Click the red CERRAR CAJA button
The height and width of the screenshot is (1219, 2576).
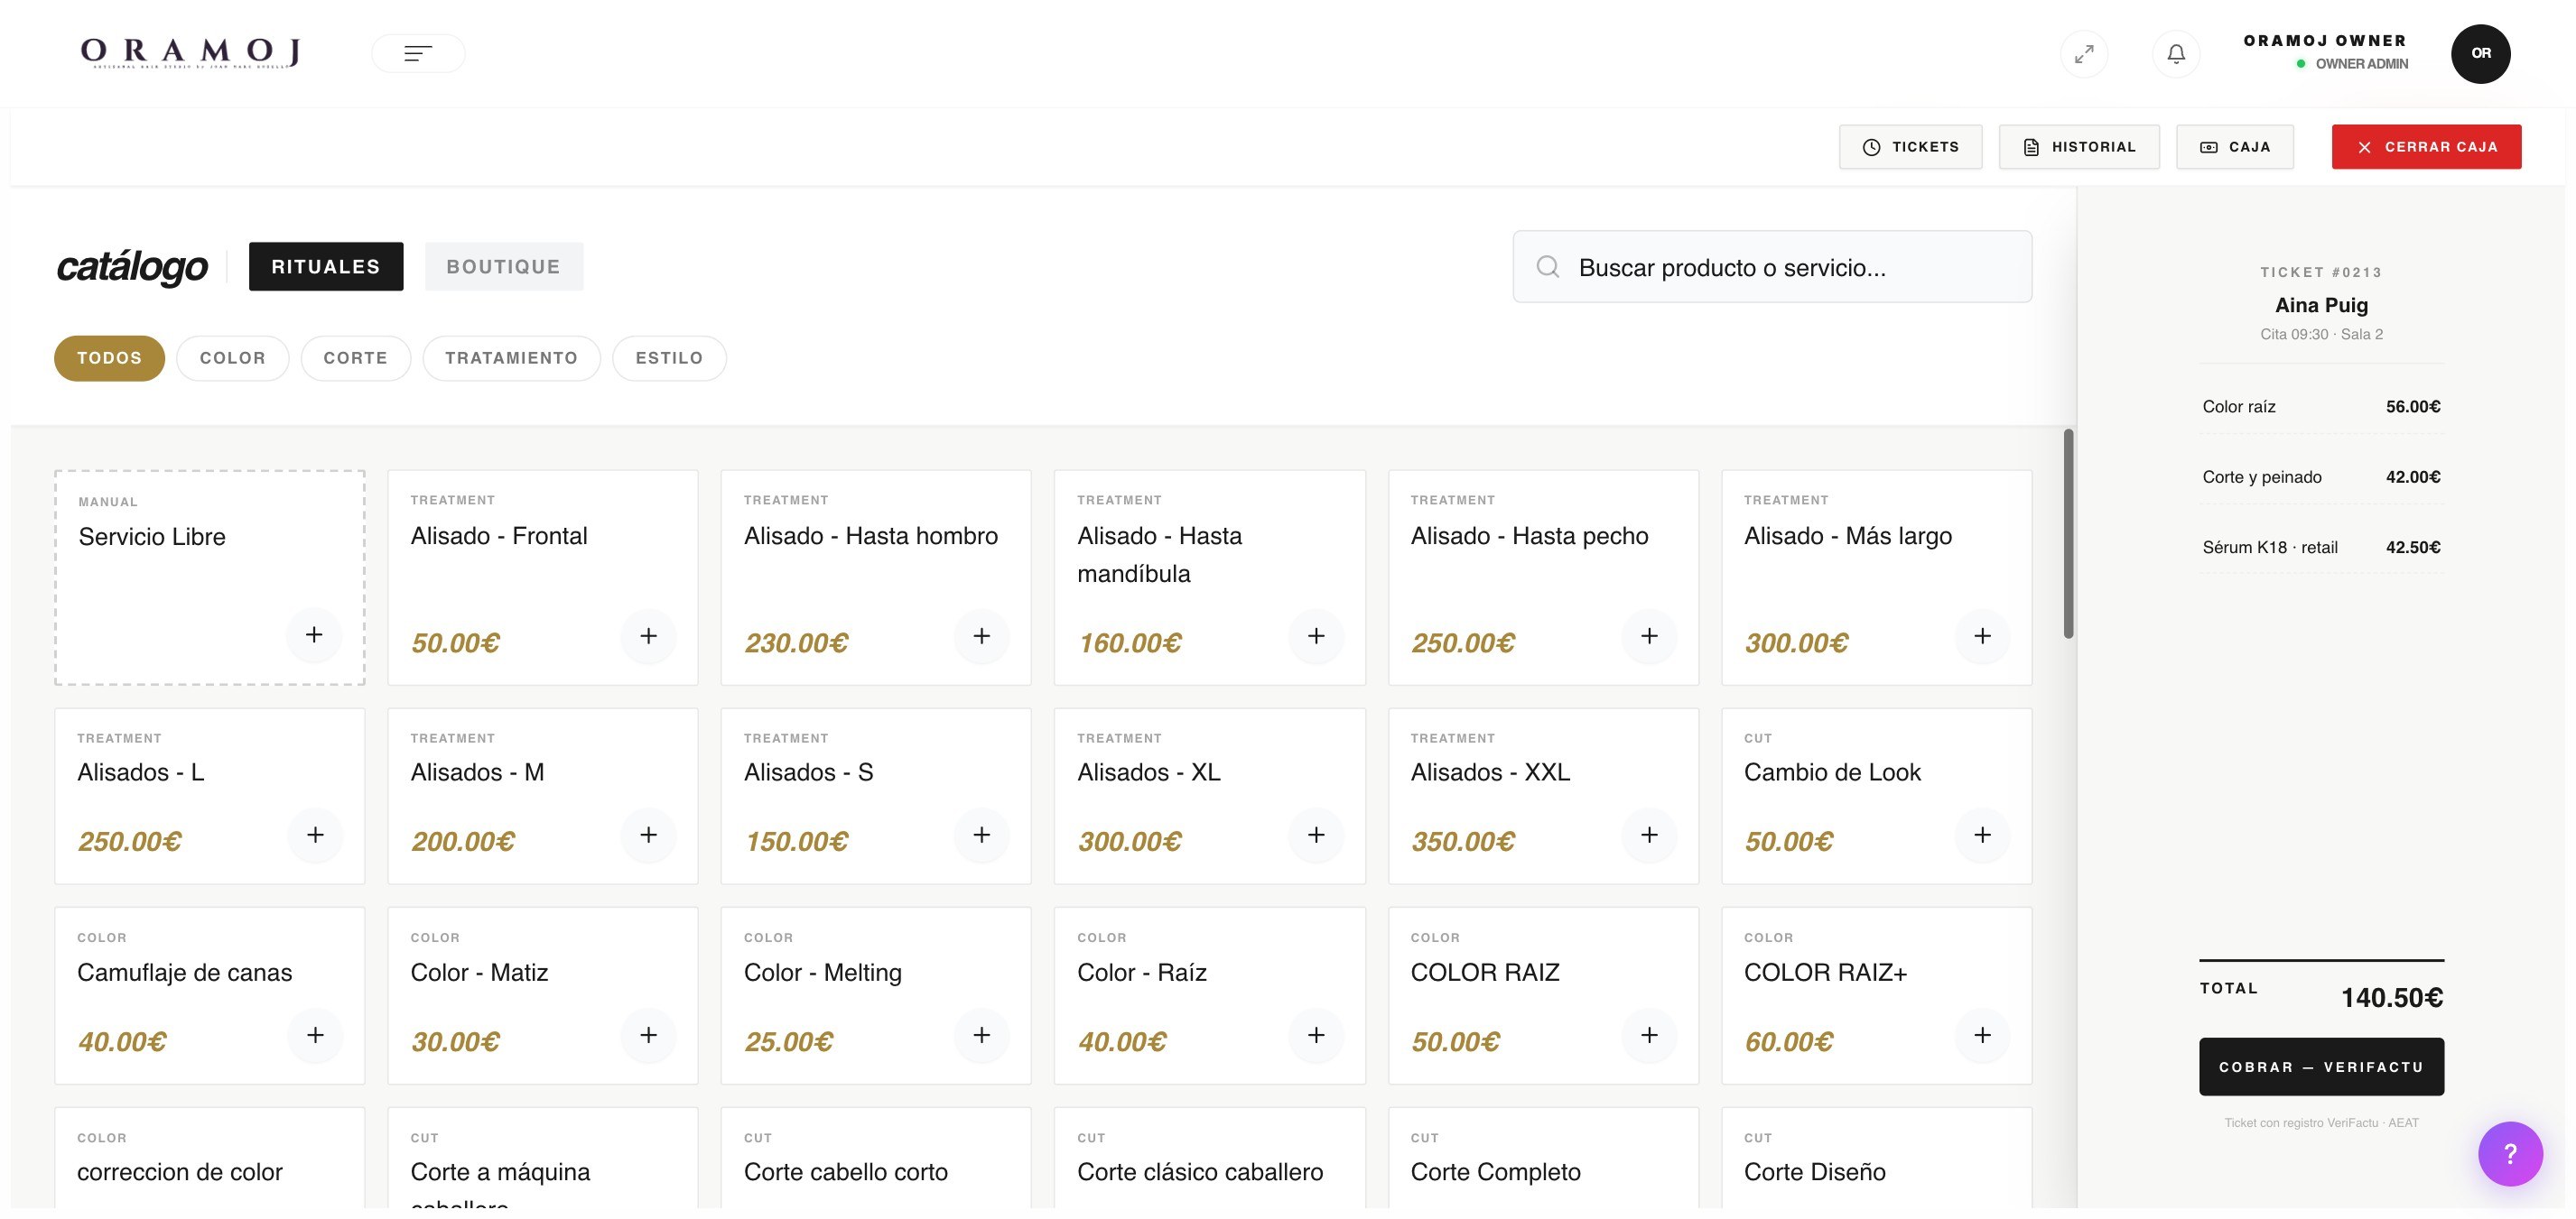[2426, 147]
